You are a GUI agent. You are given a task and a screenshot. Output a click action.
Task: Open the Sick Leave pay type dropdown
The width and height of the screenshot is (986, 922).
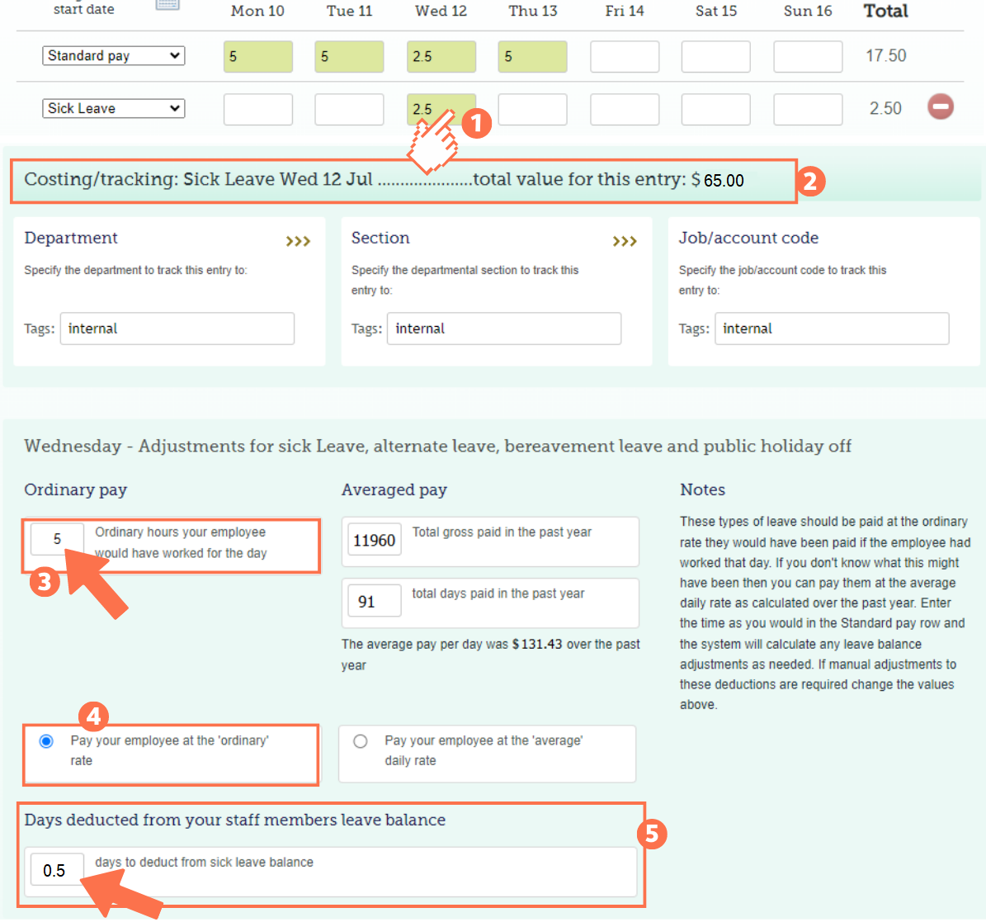(x=113, y=108)
